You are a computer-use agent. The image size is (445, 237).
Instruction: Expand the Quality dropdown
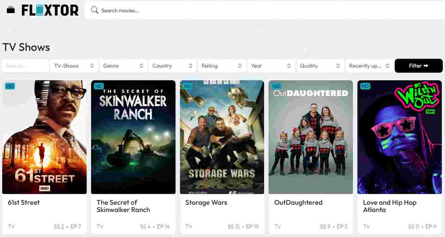[320, 66]
